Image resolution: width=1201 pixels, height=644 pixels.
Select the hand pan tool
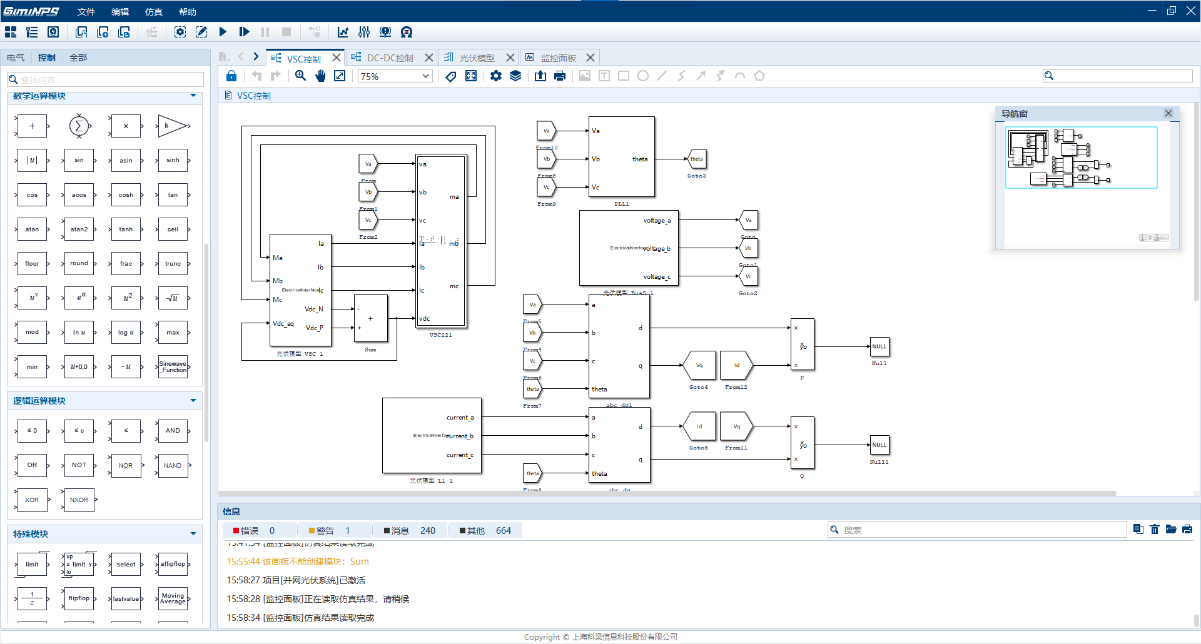(320, 76)
